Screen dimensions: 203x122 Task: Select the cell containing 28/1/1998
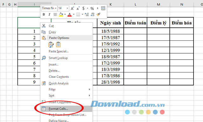110,82
